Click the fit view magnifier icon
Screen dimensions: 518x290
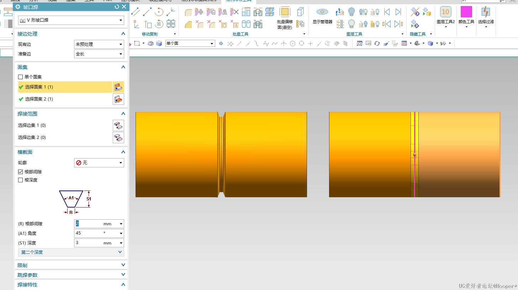coord(359,43)
